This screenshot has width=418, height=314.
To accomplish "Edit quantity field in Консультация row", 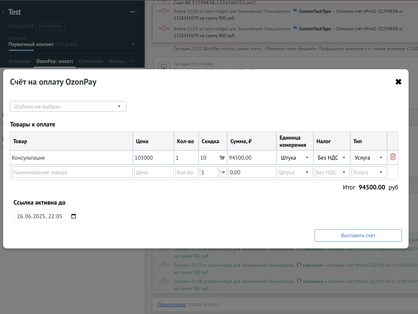I will point(186,158).
